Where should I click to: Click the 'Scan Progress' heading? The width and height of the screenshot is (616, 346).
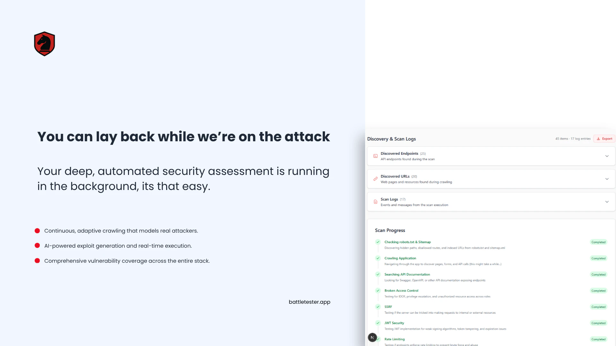pos(390,230)
